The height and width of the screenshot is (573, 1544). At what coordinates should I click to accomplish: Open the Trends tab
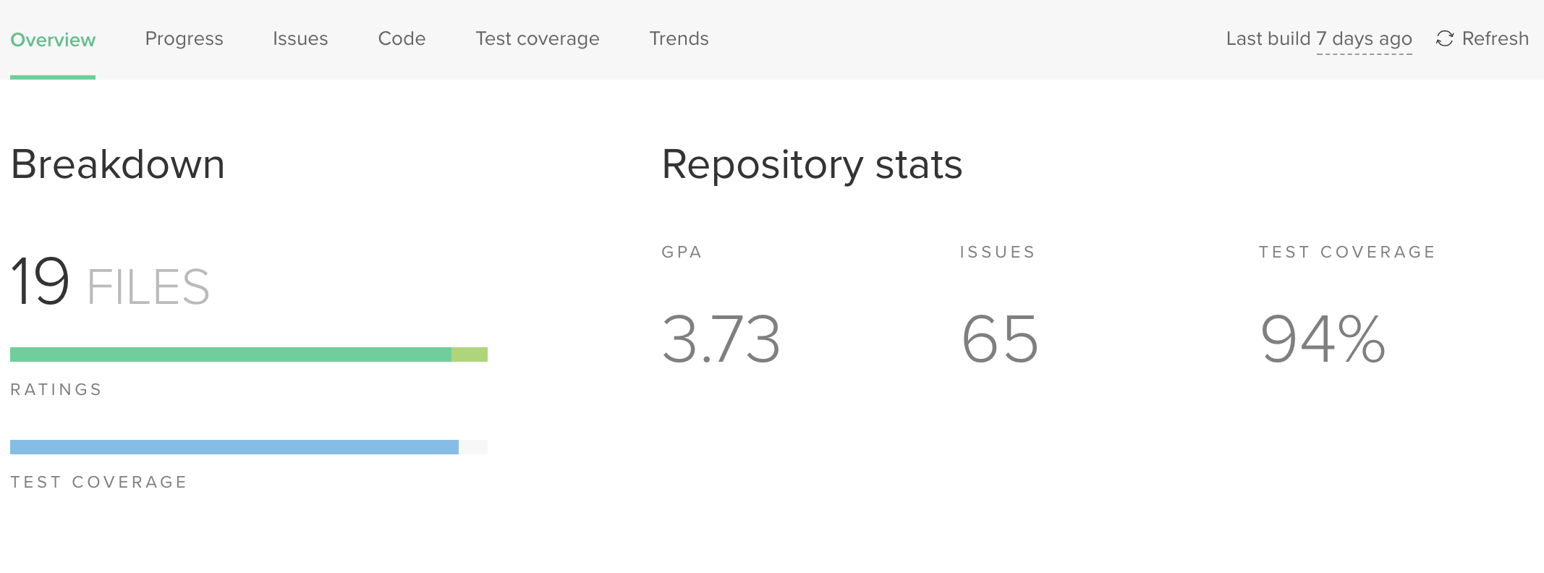click(x=679, y=39)
